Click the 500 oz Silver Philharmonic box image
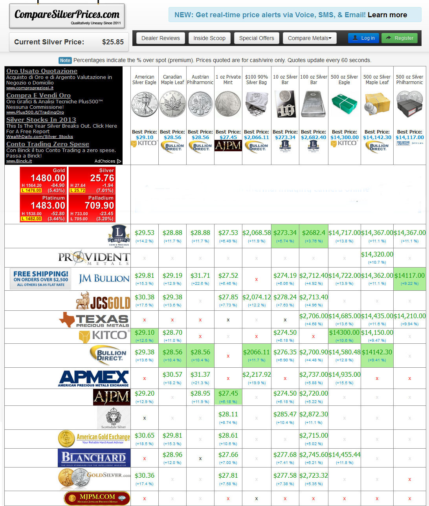Screen dimensions: 429x506 pyautogui.click(x=410, y=103)
